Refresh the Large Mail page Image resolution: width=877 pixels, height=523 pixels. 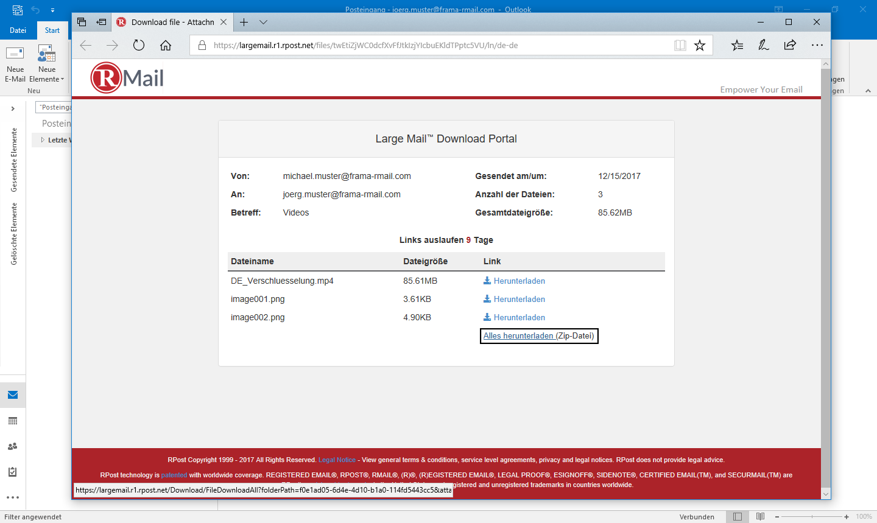[x=139, y=45]
